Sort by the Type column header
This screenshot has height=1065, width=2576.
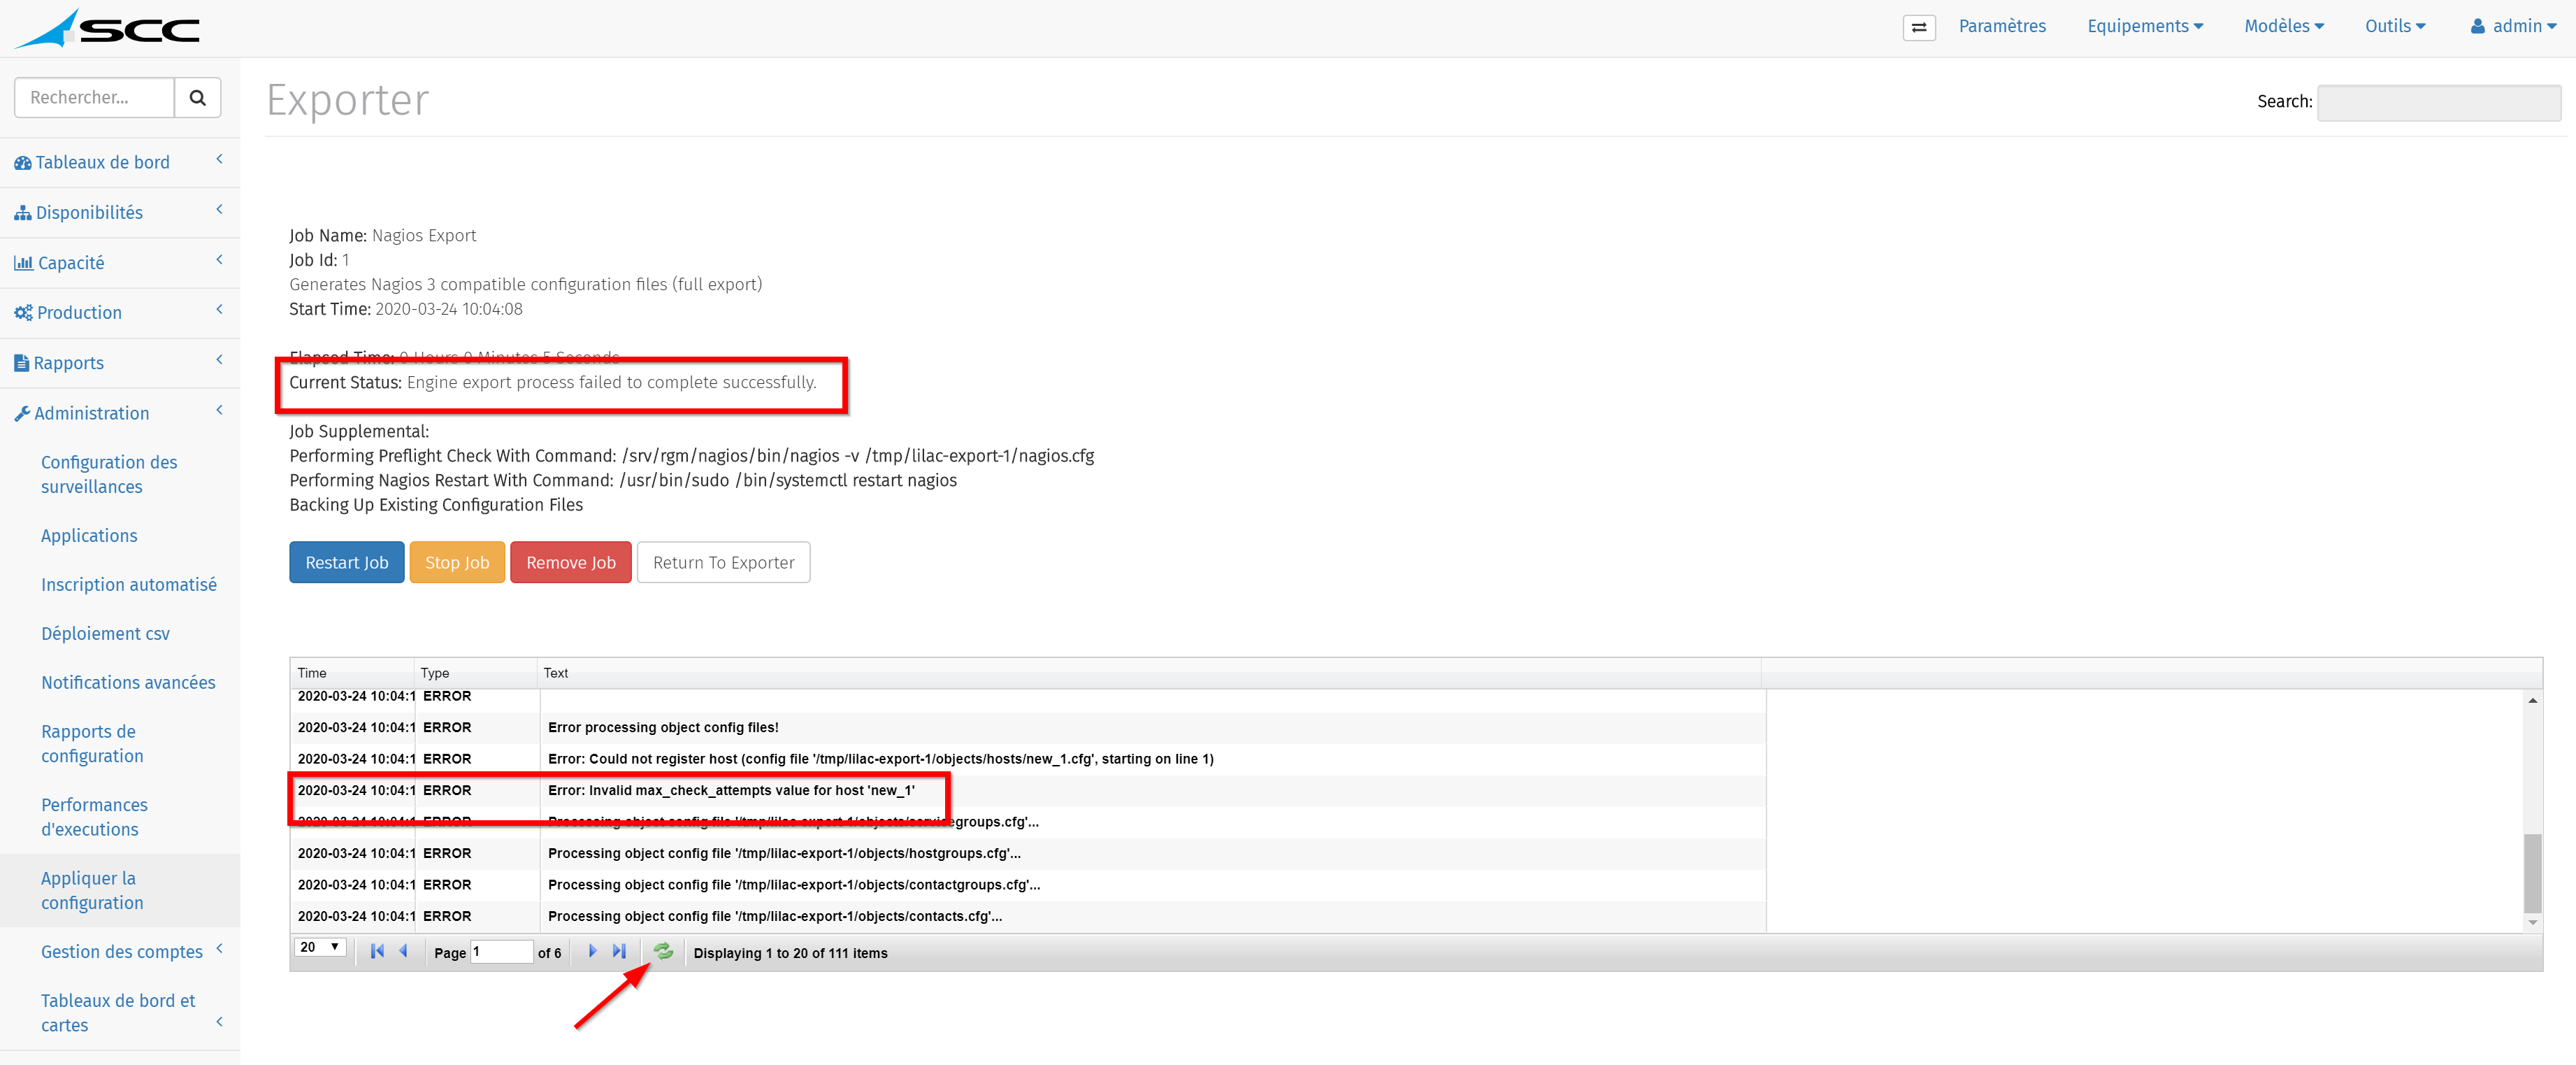click(x=476, y=673)
